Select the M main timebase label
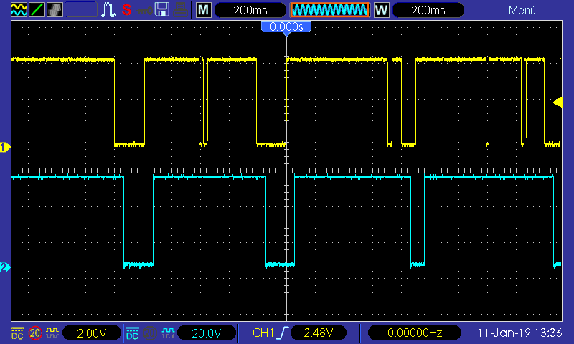The image size is (574, 344). [x=204, y=10]
